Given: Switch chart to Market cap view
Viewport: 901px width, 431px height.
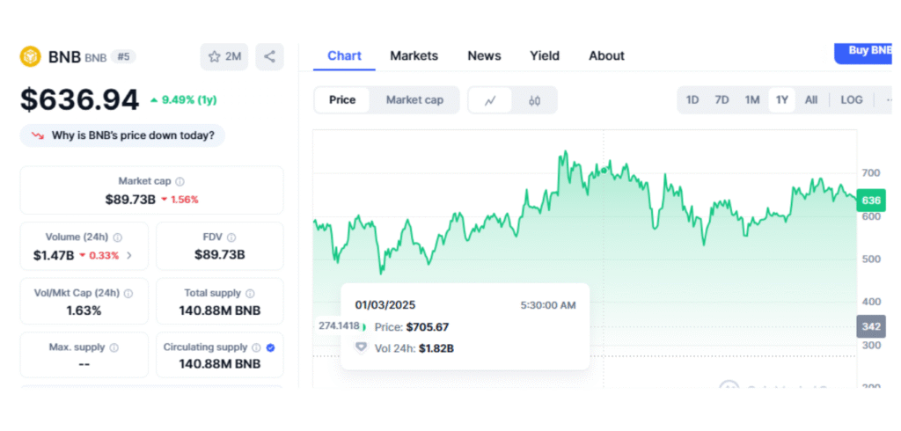Looking at the screenshot, I should (414, 100).
